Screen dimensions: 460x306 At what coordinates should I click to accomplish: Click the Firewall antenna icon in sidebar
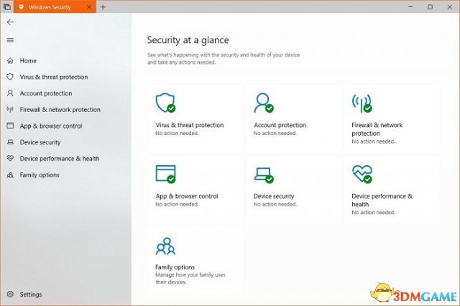tap(10, 110)
